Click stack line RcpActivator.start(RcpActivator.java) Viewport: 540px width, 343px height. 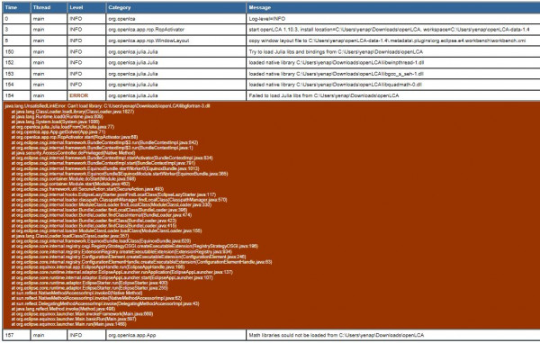[x=75, y=137]
